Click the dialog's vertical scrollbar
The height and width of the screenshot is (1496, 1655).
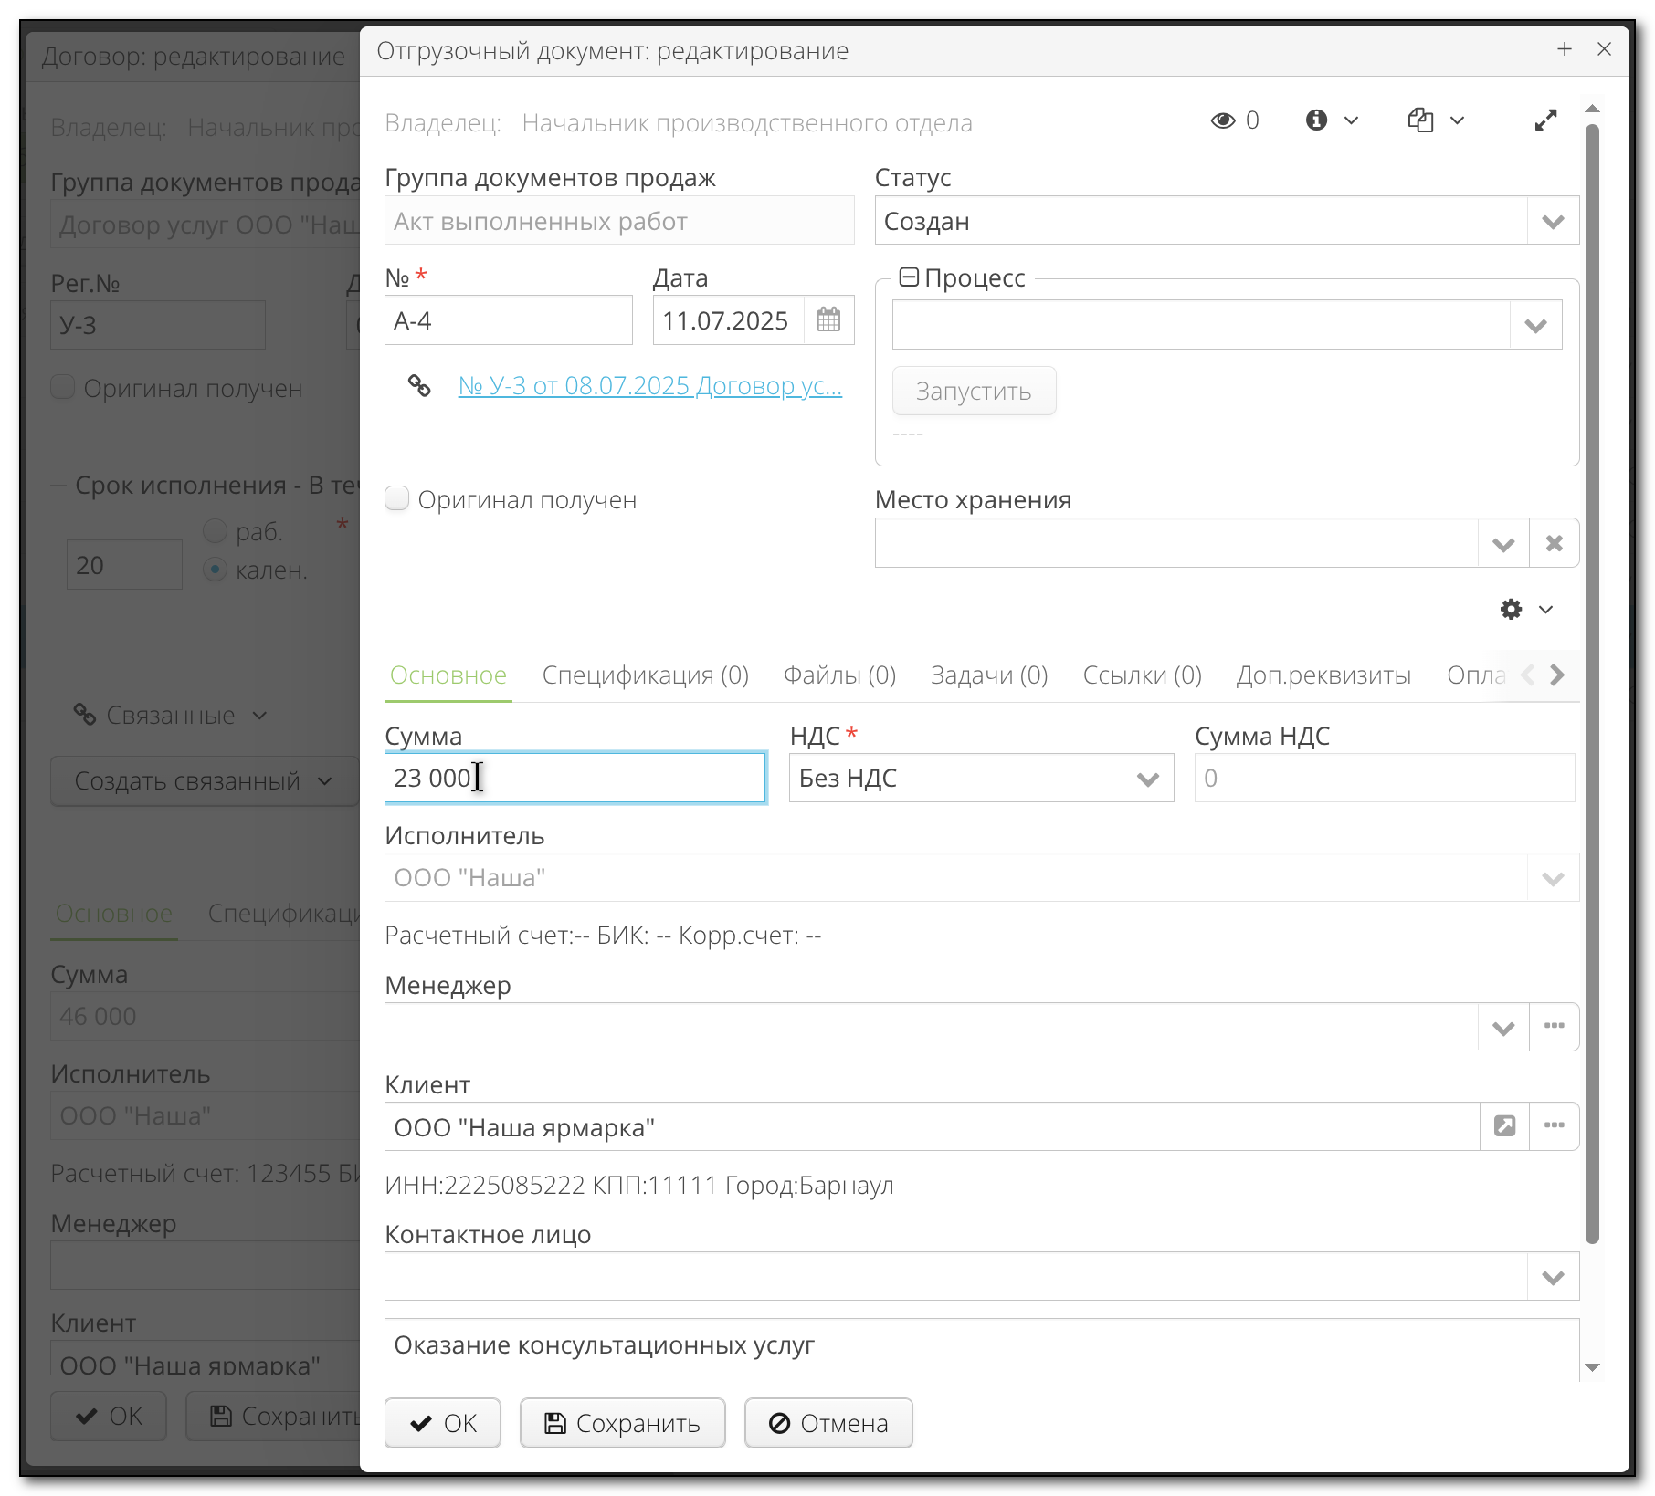coord(1592,685)
